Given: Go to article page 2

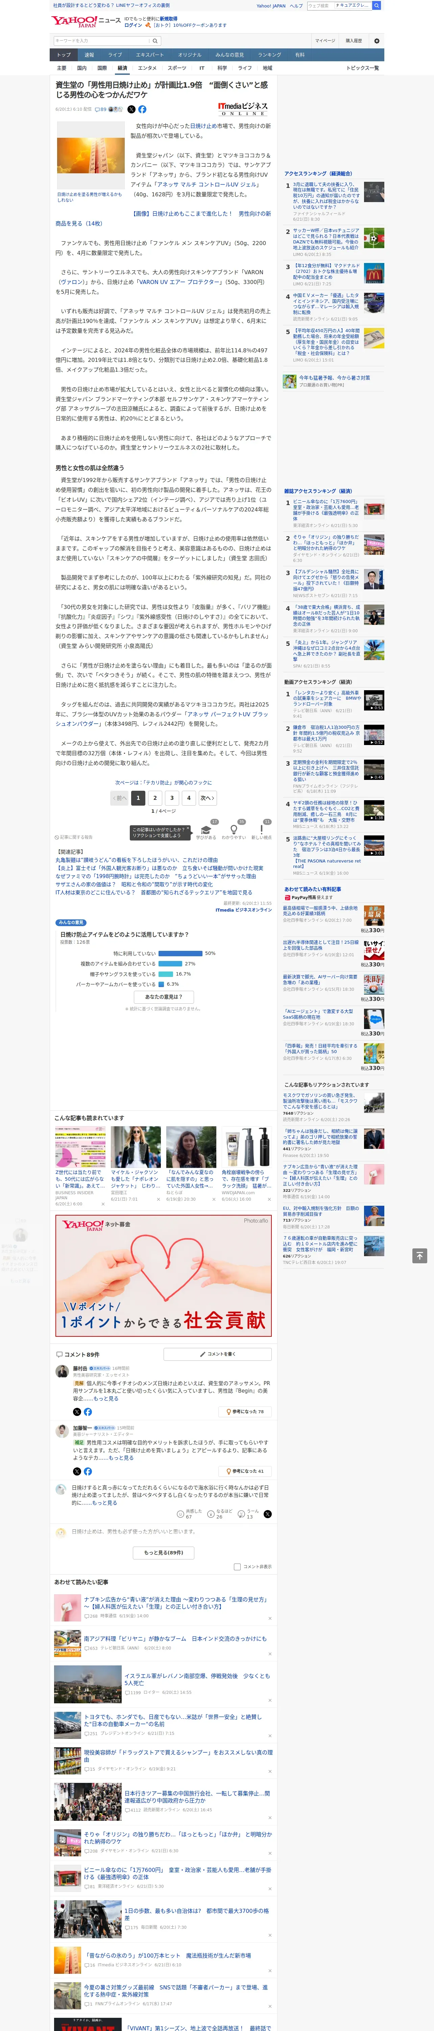Looking at the screenshot, I should pos(155,798).
